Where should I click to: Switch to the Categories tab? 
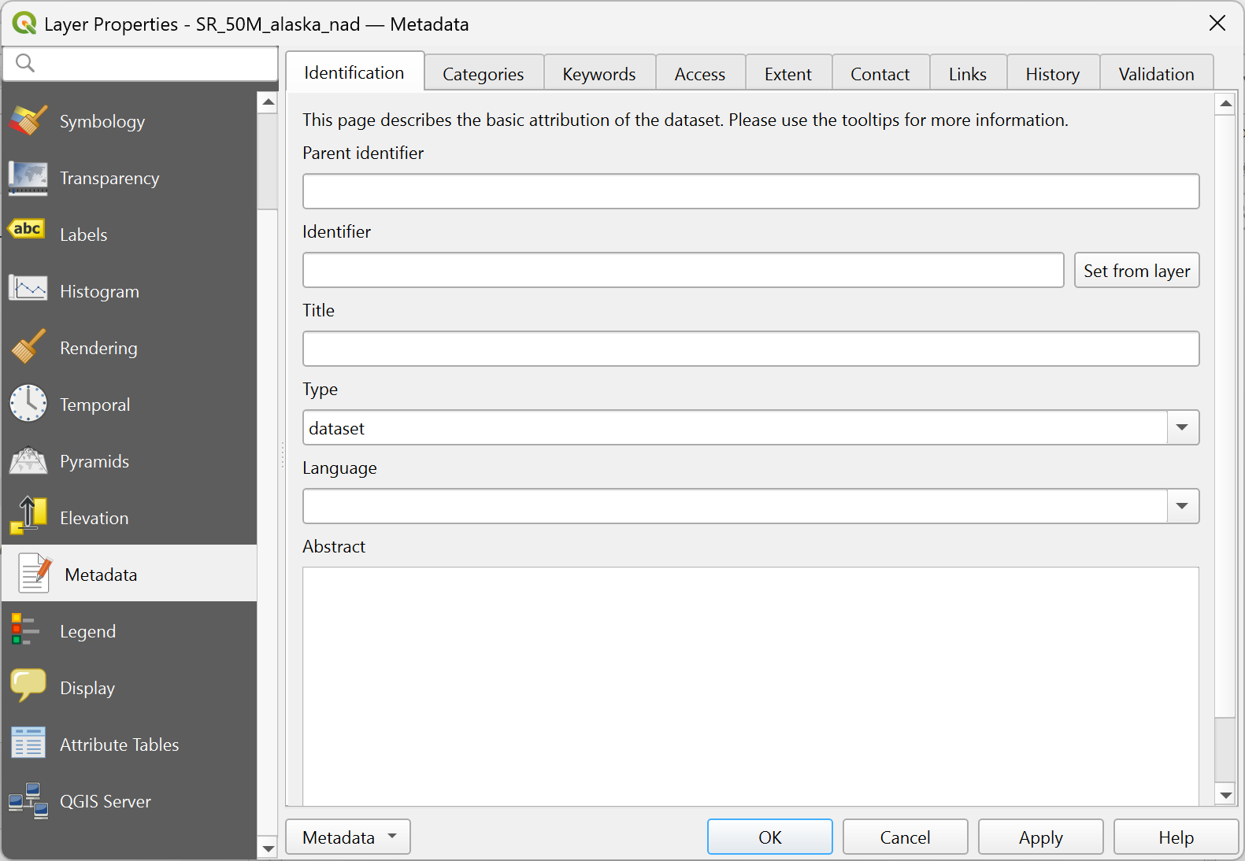tap(483, 74)
